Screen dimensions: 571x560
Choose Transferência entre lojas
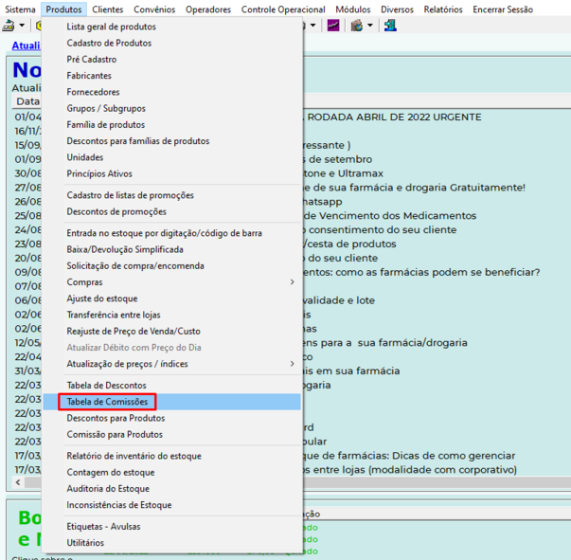(x=172, y=315)
